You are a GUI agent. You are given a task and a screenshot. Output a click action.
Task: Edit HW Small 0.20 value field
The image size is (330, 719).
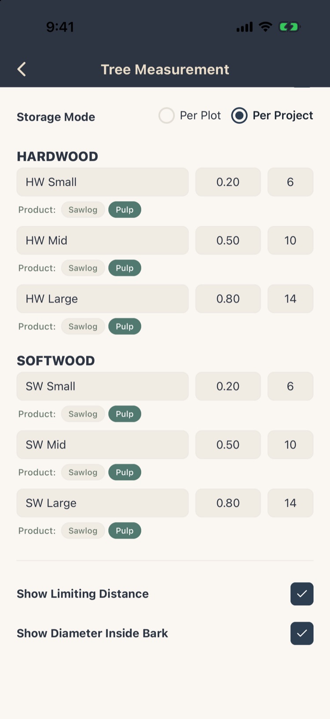[228, 182]
